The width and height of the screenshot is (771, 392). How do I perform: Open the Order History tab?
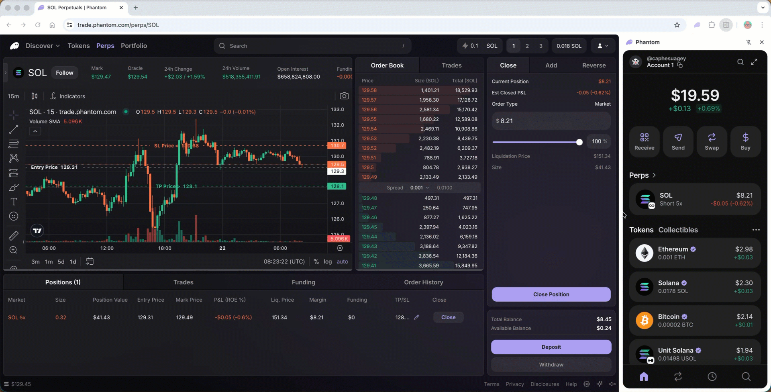point(423,282)
